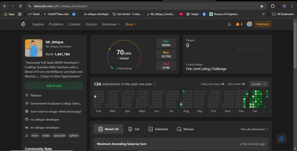Open the YouTube bookmark icon
This screenshot has height=151, width=297.
tap(181, 14)
